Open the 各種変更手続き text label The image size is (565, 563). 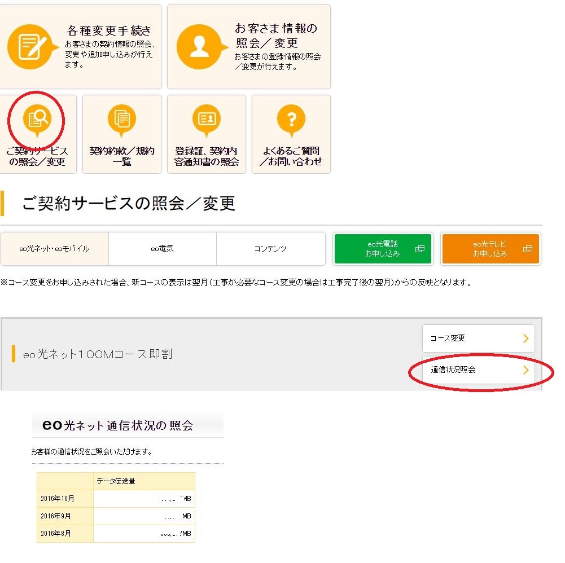coord(109,30)
